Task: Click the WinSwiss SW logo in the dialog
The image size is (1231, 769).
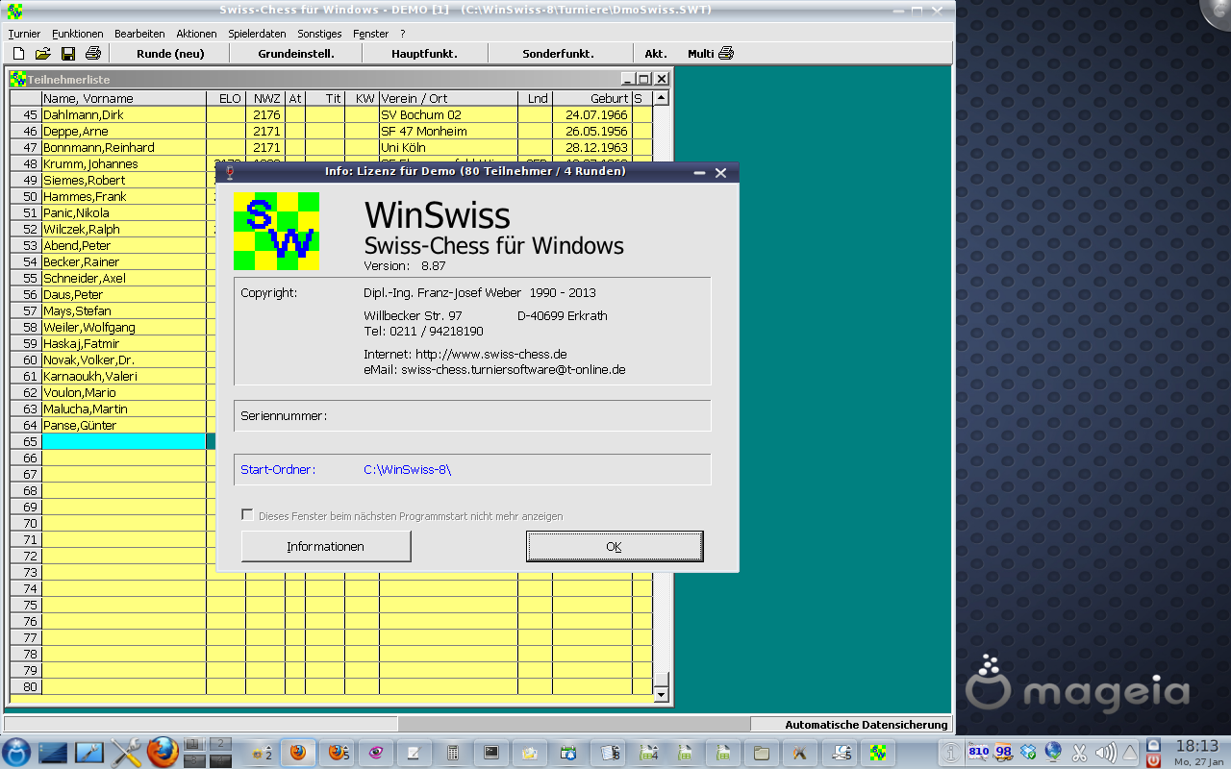Action: 276,231
